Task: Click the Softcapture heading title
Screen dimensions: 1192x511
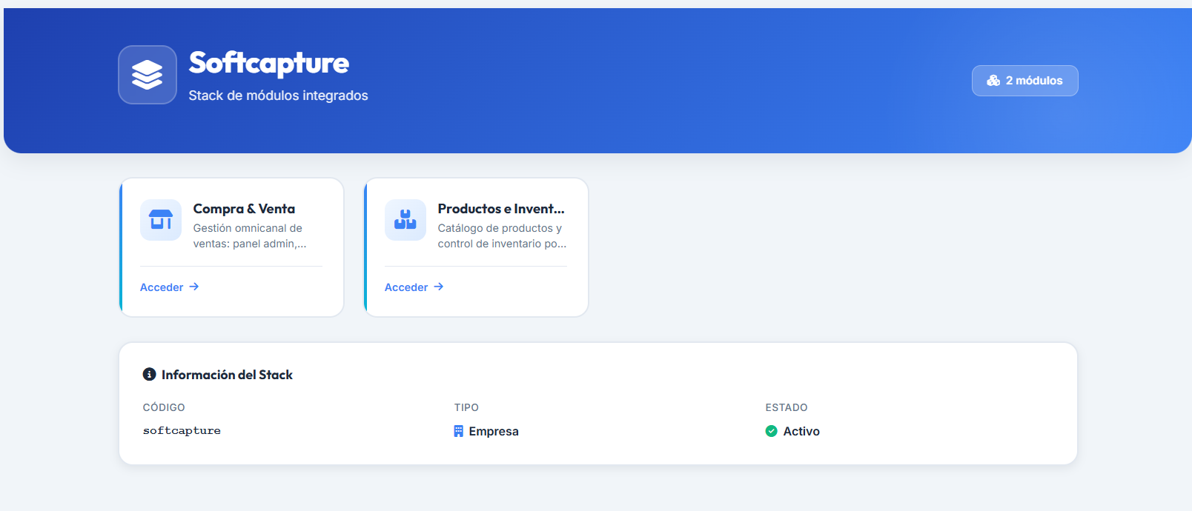Action: [x=269, y=64]
